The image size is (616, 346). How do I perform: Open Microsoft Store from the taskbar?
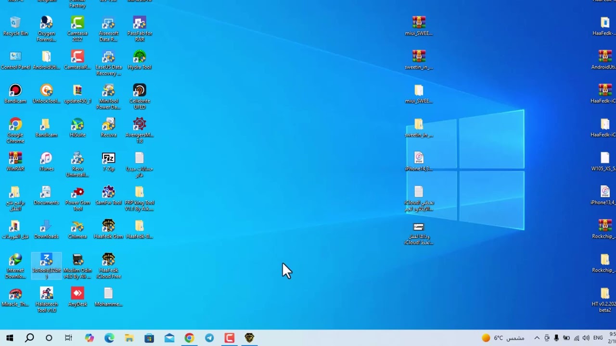pos(149,338)
